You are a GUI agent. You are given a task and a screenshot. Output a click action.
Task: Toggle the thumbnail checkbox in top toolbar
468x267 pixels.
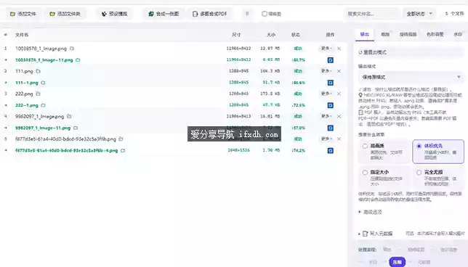[264, 14]
